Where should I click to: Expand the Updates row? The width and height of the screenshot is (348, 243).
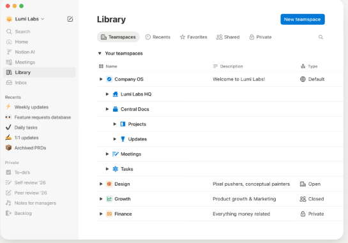tap(115, 139)
